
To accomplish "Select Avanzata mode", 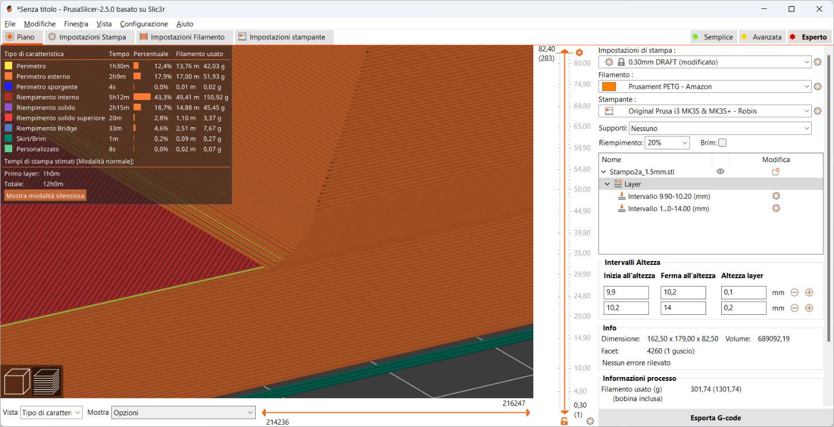I will tap(762, 37).
